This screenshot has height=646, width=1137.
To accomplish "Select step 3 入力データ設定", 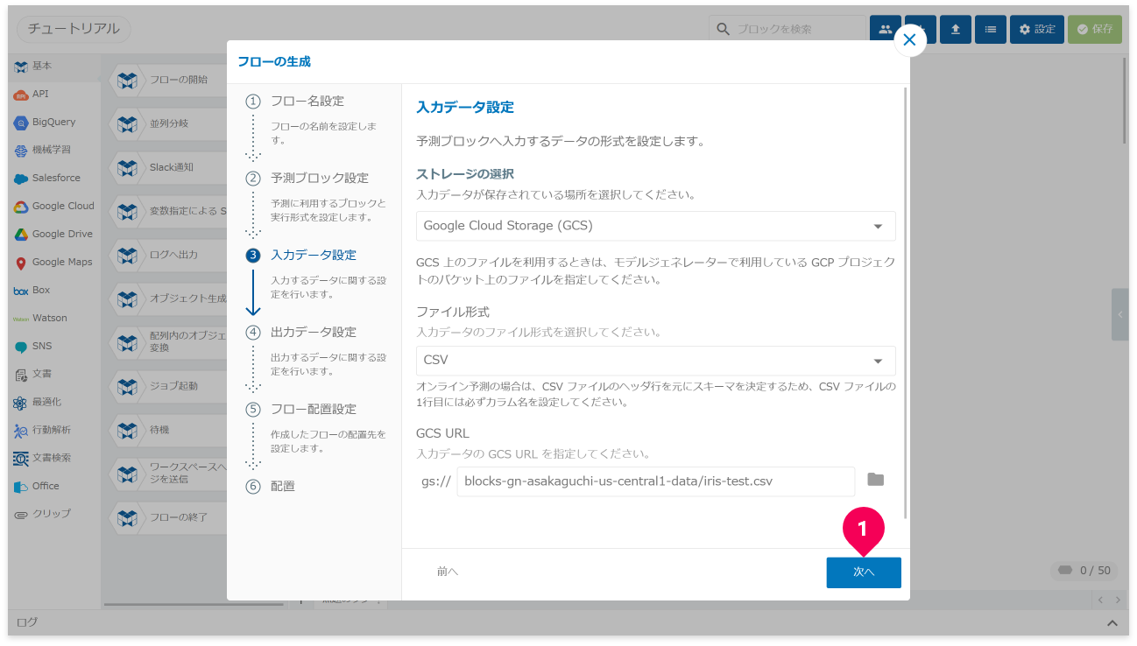I will pos(301,255).
